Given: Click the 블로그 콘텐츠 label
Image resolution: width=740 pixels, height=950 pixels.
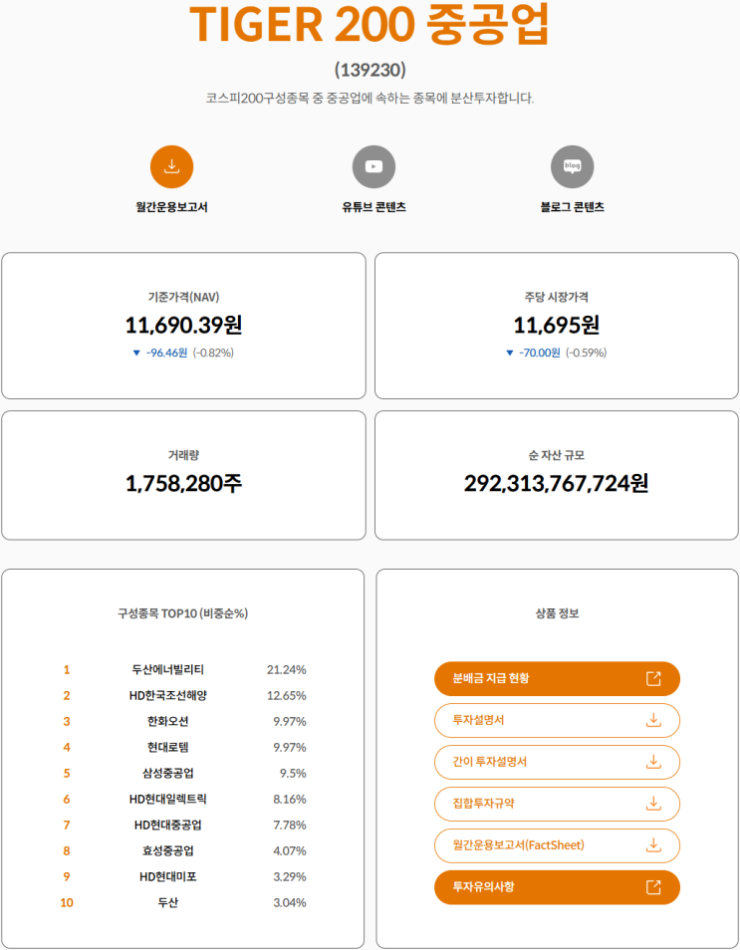Looking at the screenshot, I should click(572, 207).
